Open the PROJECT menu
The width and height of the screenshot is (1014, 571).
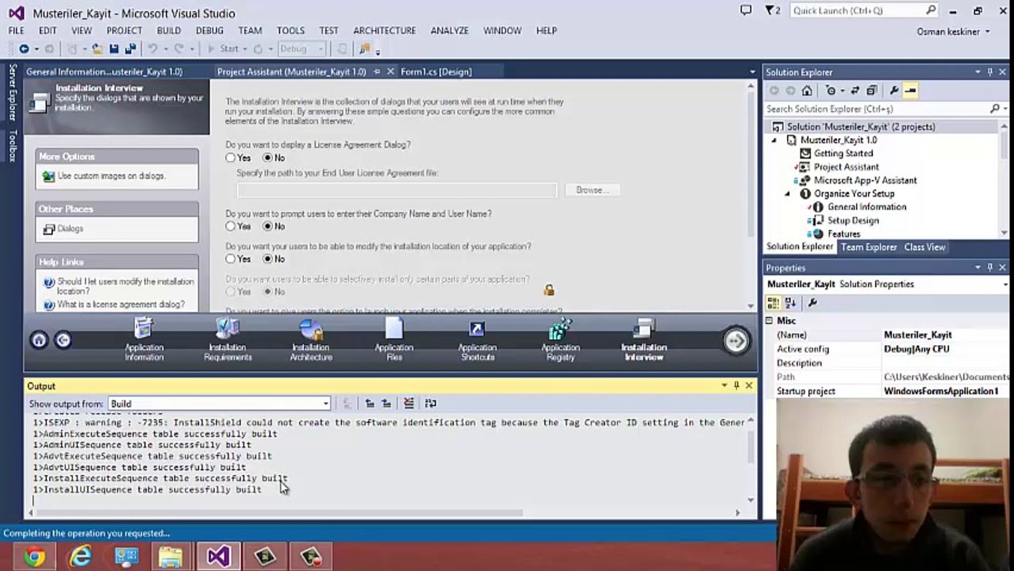(x=124, y=30)
